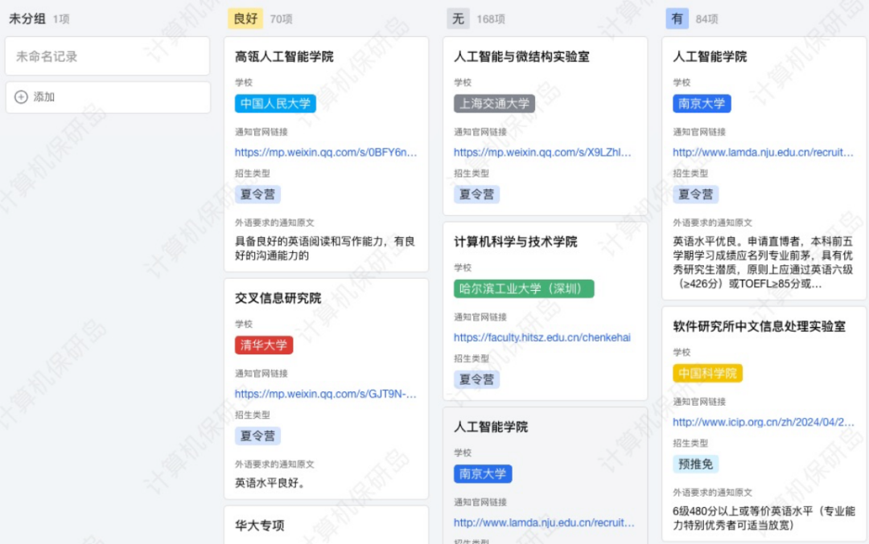The width and height of the screenshot is (869, 544).
Task: Open the mp.weixin.qq.com/s/GJT9N link
Action: point(326,394)
